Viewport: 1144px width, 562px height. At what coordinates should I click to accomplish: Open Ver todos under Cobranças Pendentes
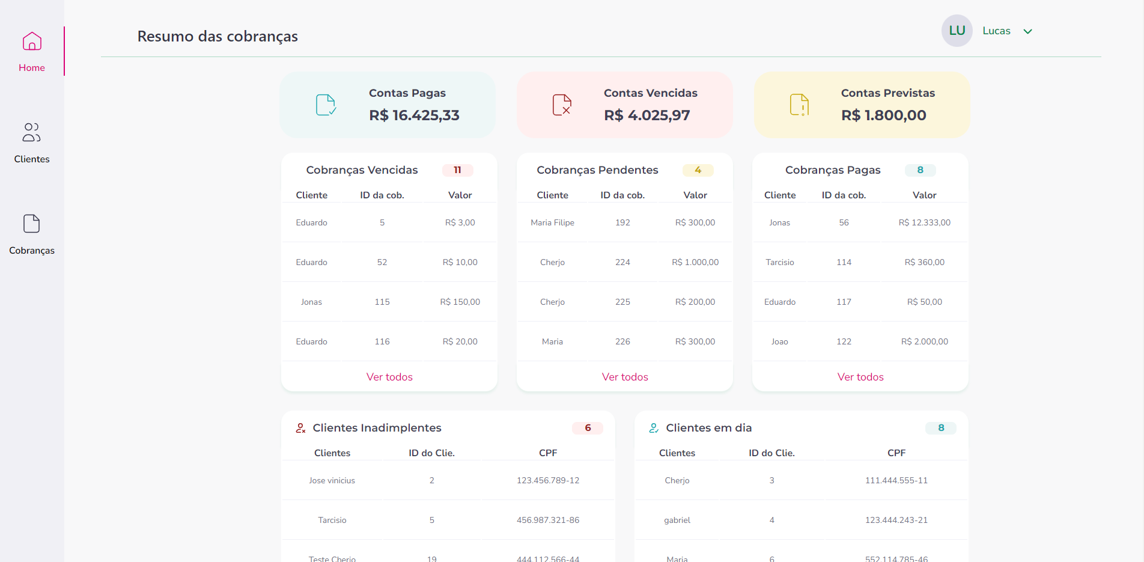pos(624,376)
